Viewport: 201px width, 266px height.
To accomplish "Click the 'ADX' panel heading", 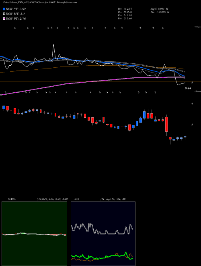I will (77, 199).
